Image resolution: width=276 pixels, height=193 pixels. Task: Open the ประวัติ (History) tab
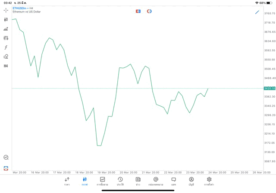120,181
